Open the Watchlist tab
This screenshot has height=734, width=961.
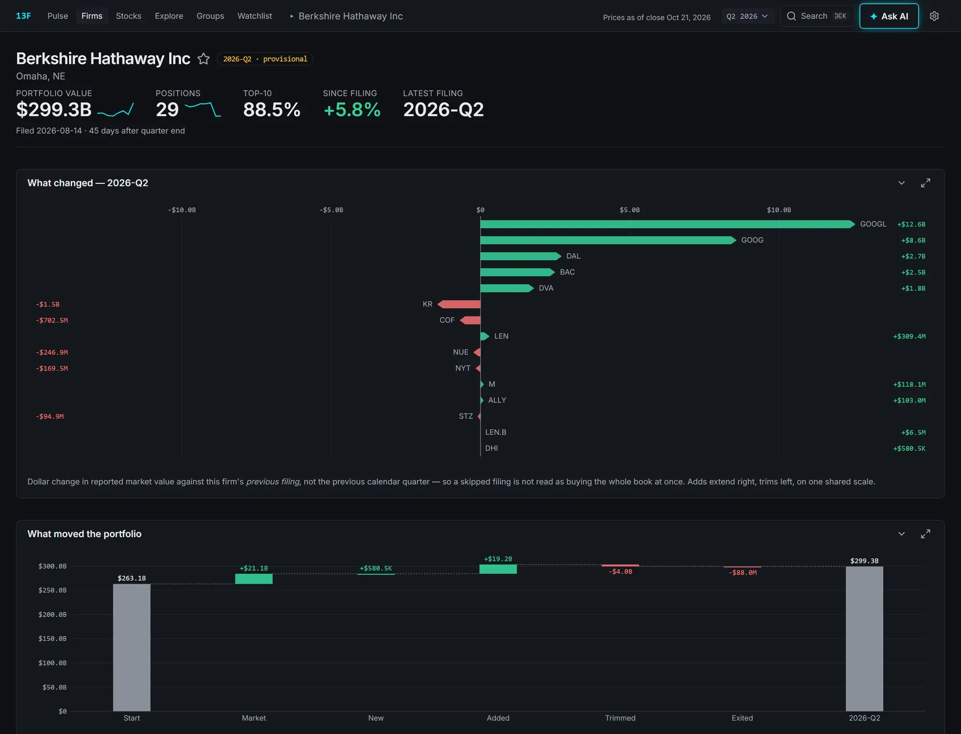pyautogui.click(x=254, y=16)
